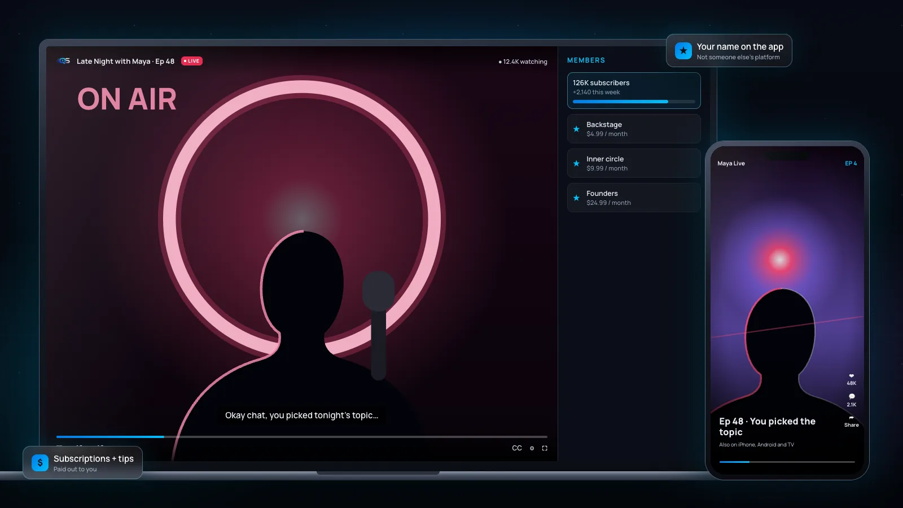Click the +2,140 this week text
This screenshot has height=508, width=903.
click(x=596, y=92)
